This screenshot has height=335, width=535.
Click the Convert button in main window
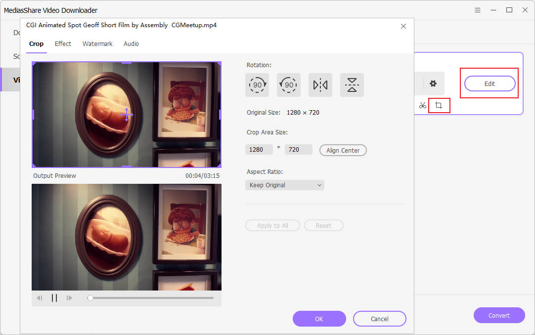[499, 315]
